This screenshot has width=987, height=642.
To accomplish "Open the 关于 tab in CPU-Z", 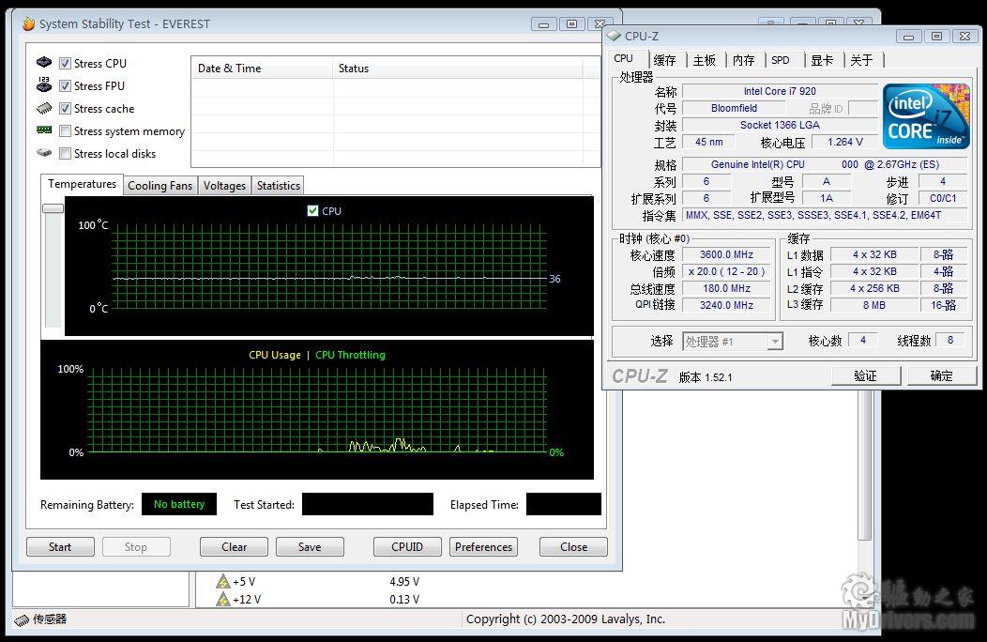I will [x=861, y=60].
